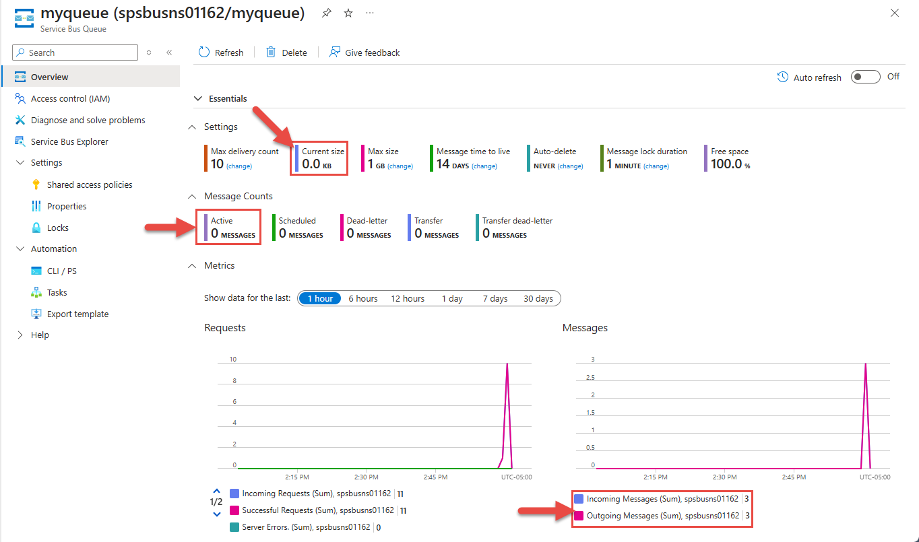Open the more options ellipsis in title
The height and width of the screenshot is (542, 919).
pos(370,13)
